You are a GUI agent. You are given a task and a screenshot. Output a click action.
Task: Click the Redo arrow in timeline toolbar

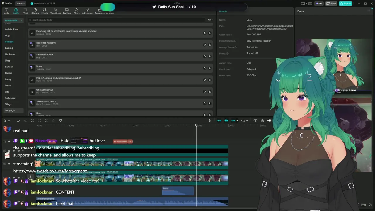click(x=25, y=120)
